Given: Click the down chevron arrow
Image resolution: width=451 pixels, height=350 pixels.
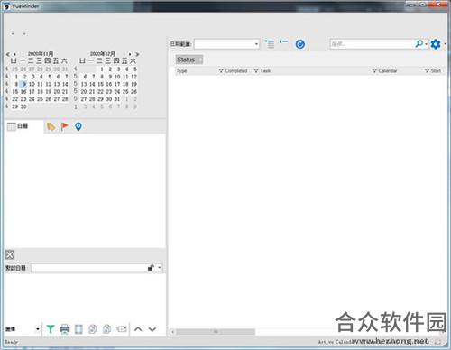Looking at the screenshot, I should pyautogui.click(x=152, y=329).
